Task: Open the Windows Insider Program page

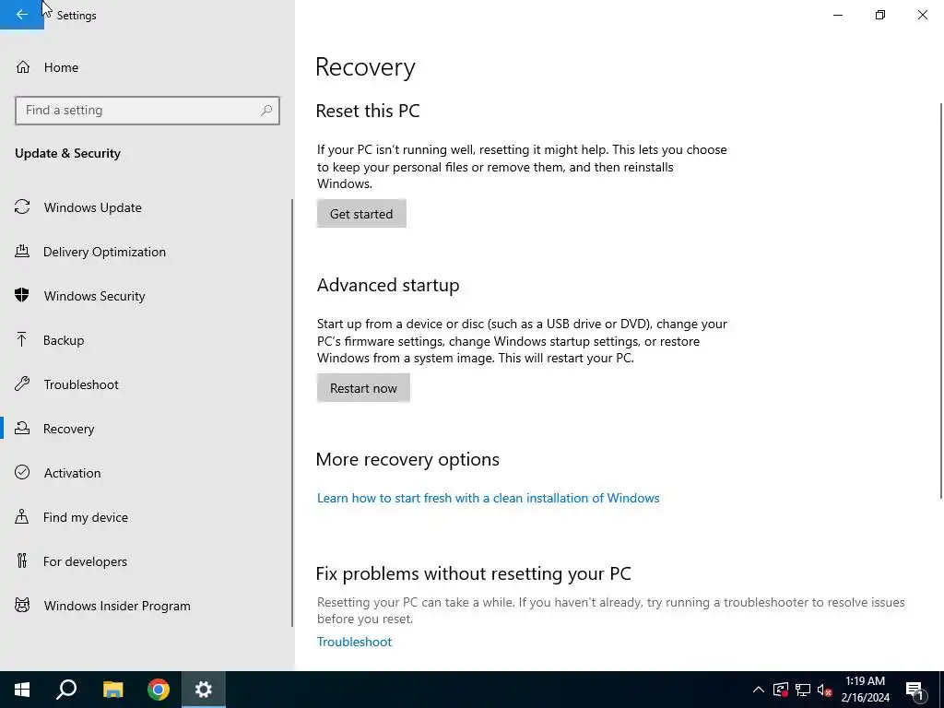Action: click(117, 606)
